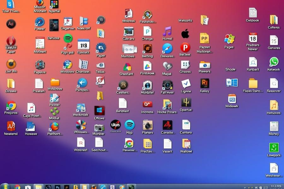The image size is (284, 189).
Task: Open the Chrome icon labeled Prejores
Action: [11, 106]
